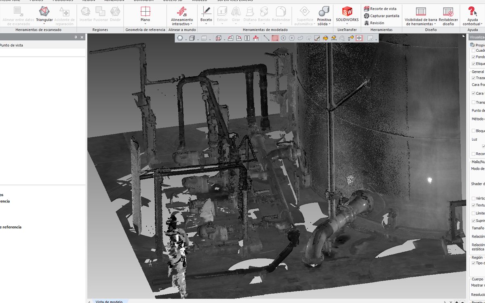Click the Girar revolve tool
Viewport: 485px width, 303px height.
[x=236, y=14]
